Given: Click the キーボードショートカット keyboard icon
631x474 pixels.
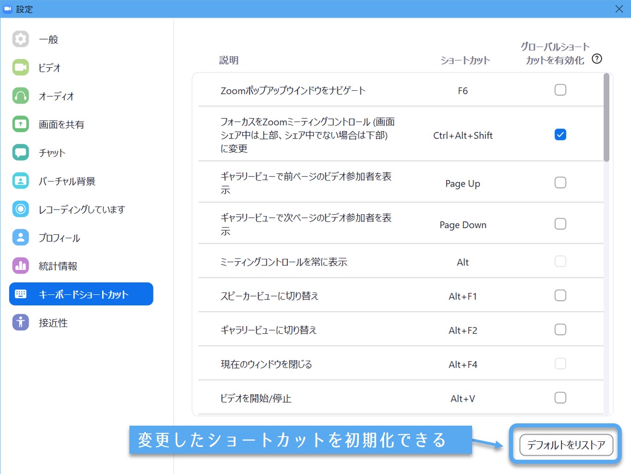Looking at the screenshot, I should tap(21, 294).
